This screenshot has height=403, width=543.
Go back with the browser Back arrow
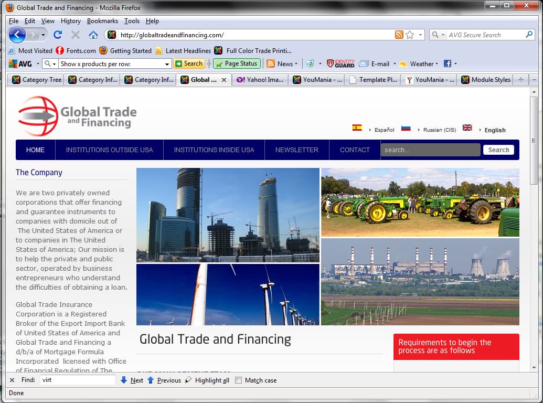pyautogui.click(x=17, y=35)
